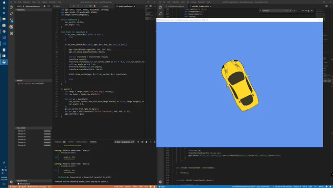Viewport: 333px width, 188px height.
Task: Click the find widget search input
Action: [272, 11]
